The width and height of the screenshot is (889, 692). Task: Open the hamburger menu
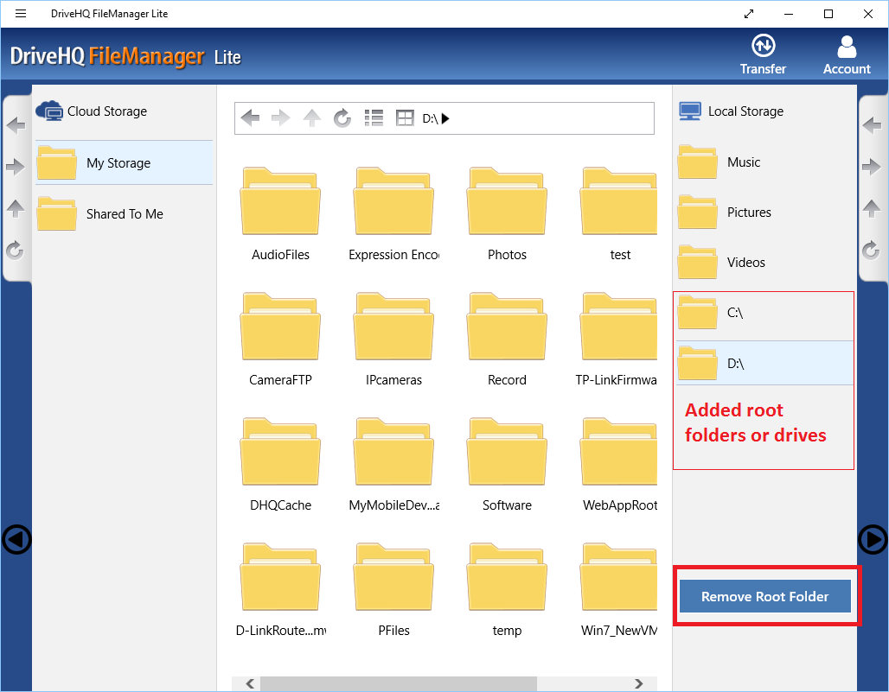pos(20,13)
